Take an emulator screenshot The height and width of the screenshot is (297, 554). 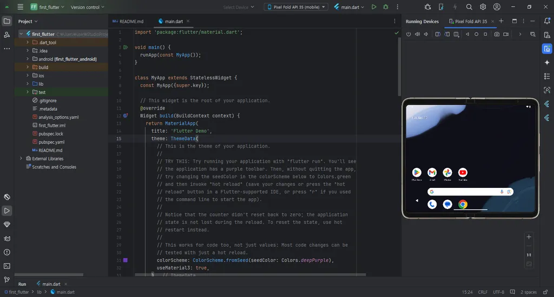tap(497, 34)
